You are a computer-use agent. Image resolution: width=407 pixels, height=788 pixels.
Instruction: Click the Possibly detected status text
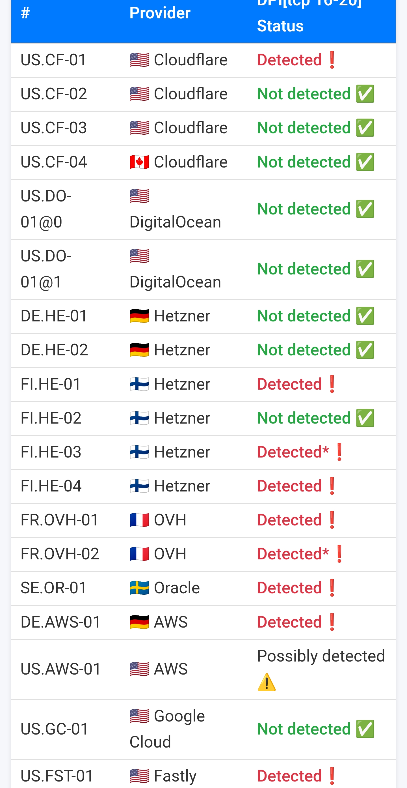point(321,656)
